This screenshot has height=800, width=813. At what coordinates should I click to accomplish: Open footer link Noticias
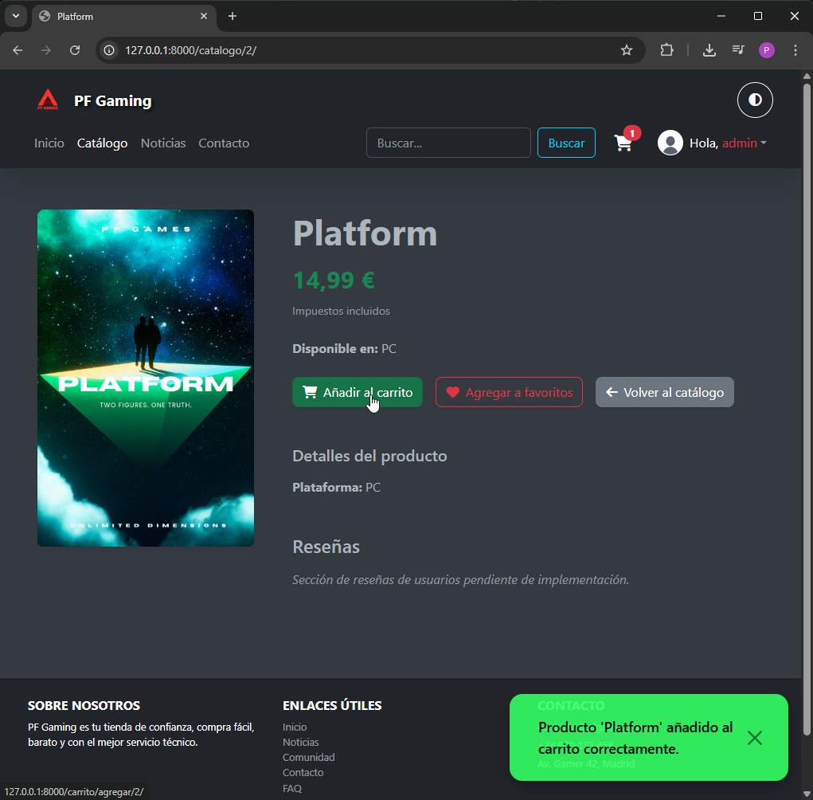pos(301,743)
